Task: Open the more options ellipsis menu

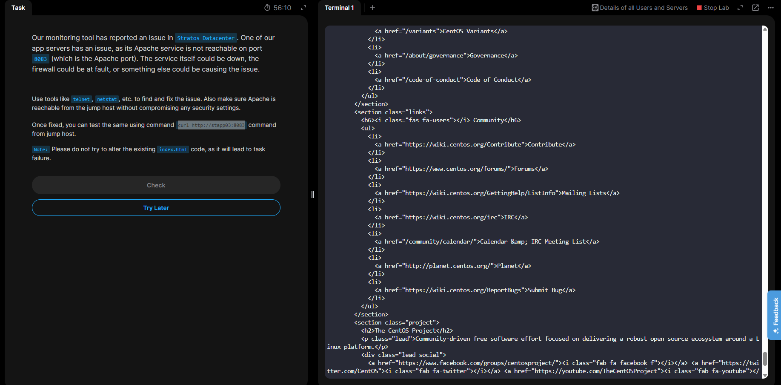Action: pyautogui.click(x=771, y=8)
